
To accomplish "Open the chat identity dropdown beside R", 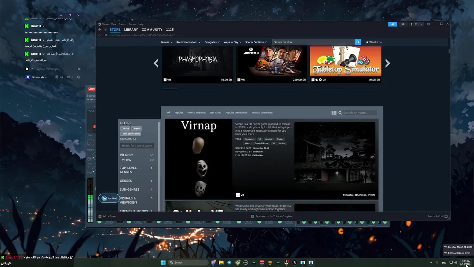I will [31, 69].
